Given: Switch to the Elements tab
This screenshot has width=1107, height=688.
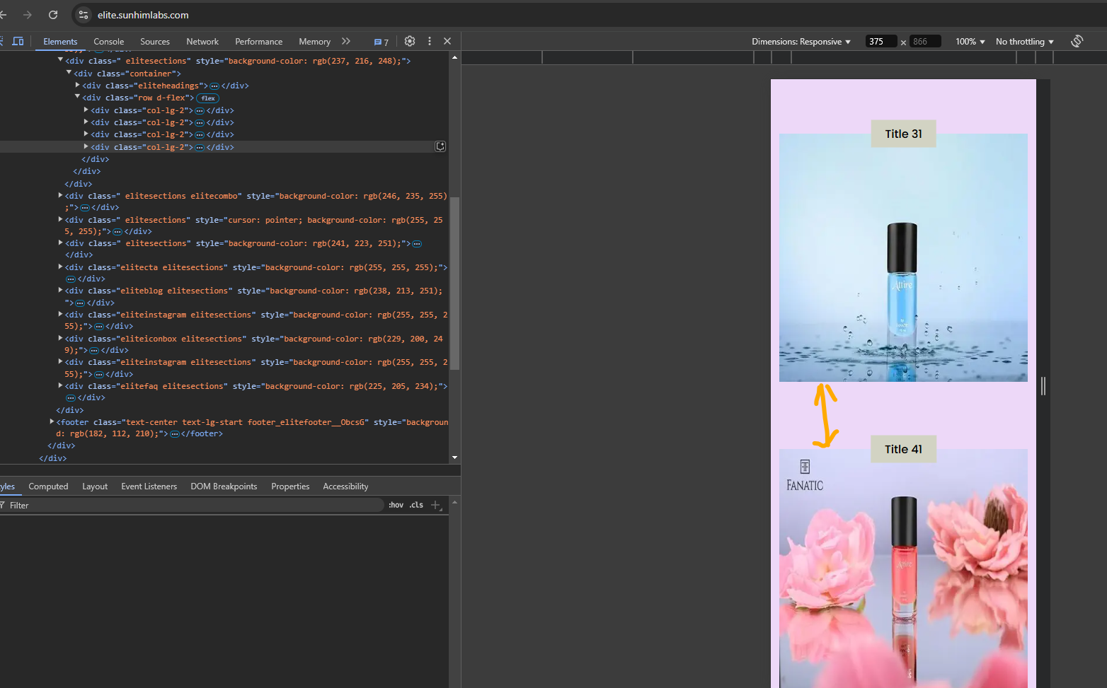Looking at the screenshot, I should pyautogui.click(x=60, y=42).
